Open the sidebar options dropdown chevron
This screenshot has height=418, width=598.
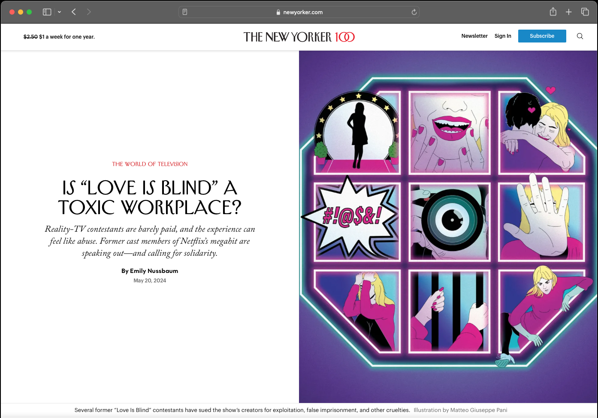(59, 12)
